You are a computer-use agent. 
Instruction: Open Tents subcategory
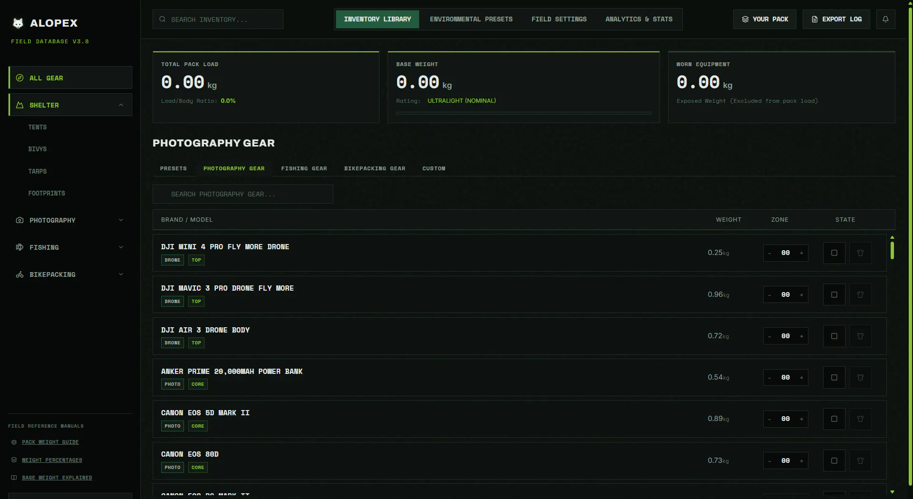pos(38,127)
